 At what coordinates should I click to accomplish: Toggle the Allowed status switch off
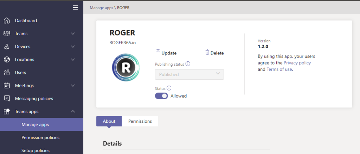(x=161, y=96)
